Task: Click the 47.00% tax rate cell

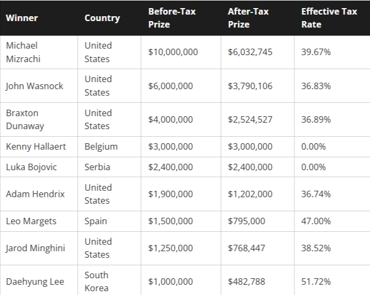Action: click(316, 221)
